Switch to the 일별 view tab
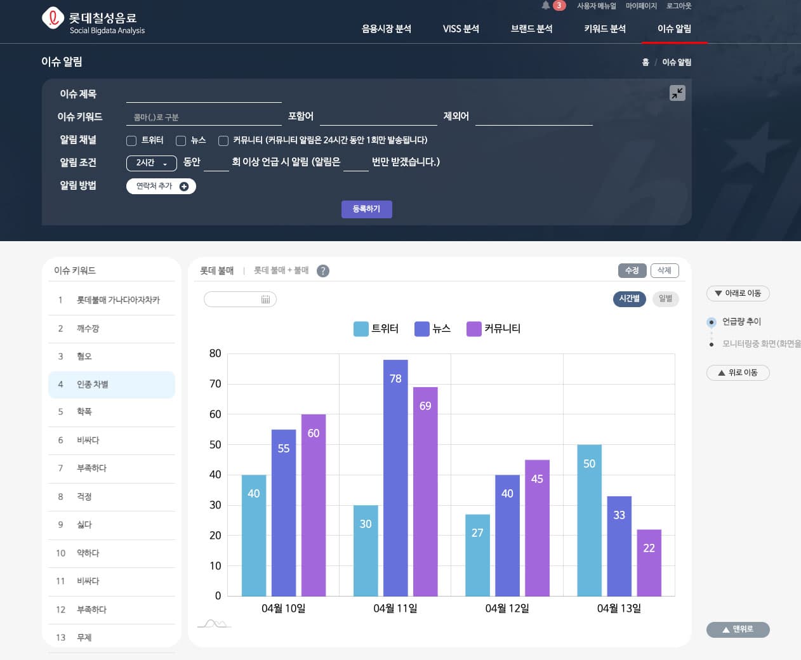This screenshot has height=660, width=801. 665,299
